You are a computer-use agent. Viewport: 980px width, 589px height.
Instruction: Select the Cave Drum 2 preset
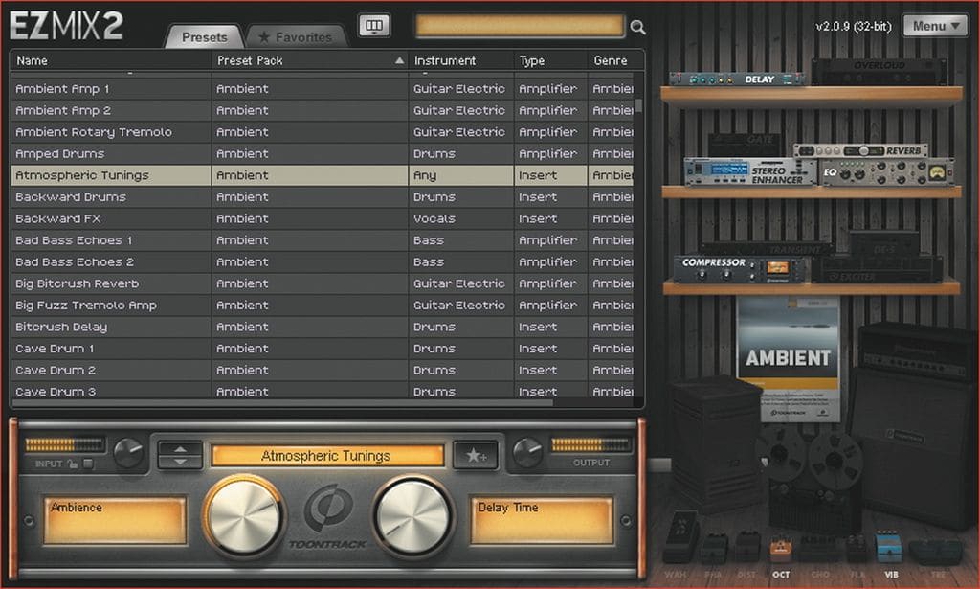[323, 370]
